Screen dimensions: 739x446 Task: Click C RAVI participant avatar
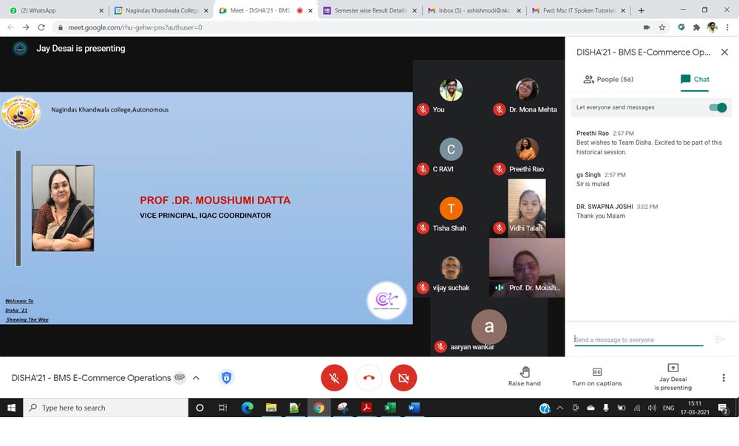(451, 149)
